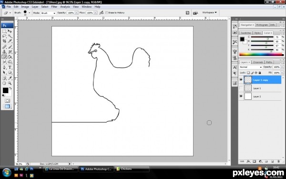Click Add layer style fx icon

[248, 161]
